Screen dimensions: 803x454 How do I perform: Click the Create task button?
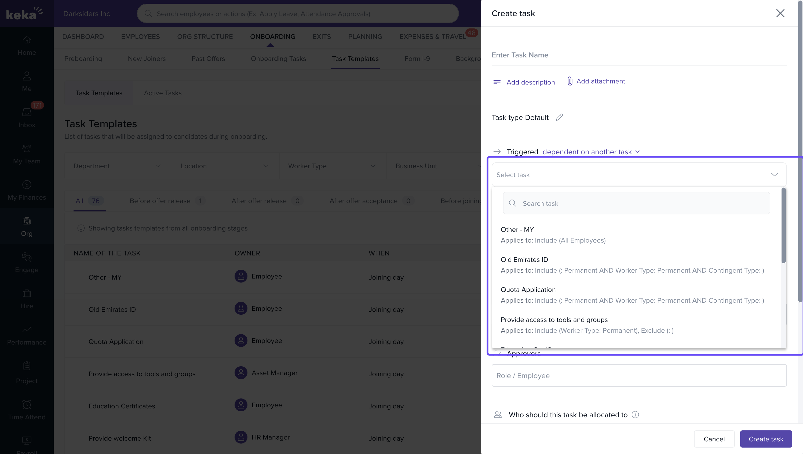(766, 439)
